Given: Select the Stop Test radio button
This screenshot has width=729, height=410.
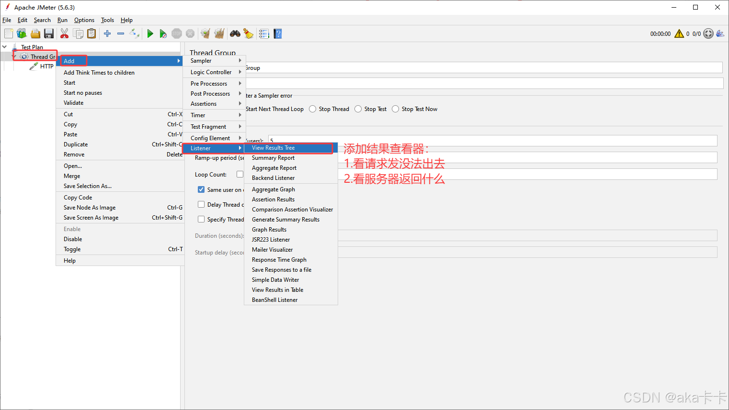Looking at the screenshot, I should [x=358, y=109].
